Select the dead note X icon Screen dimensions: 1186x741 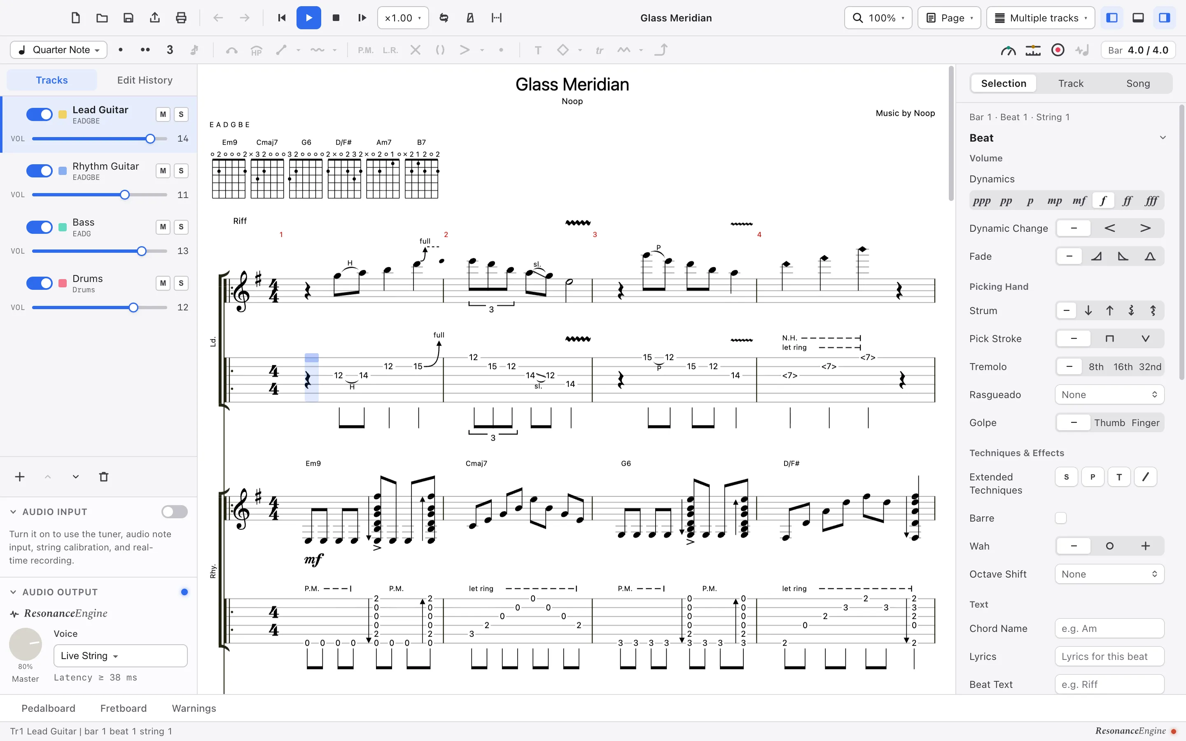coord(415,50)
